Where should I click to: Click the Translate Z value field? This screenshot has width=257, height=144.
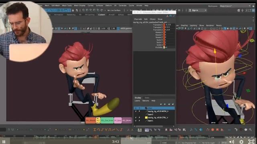[x=170, y=30]
